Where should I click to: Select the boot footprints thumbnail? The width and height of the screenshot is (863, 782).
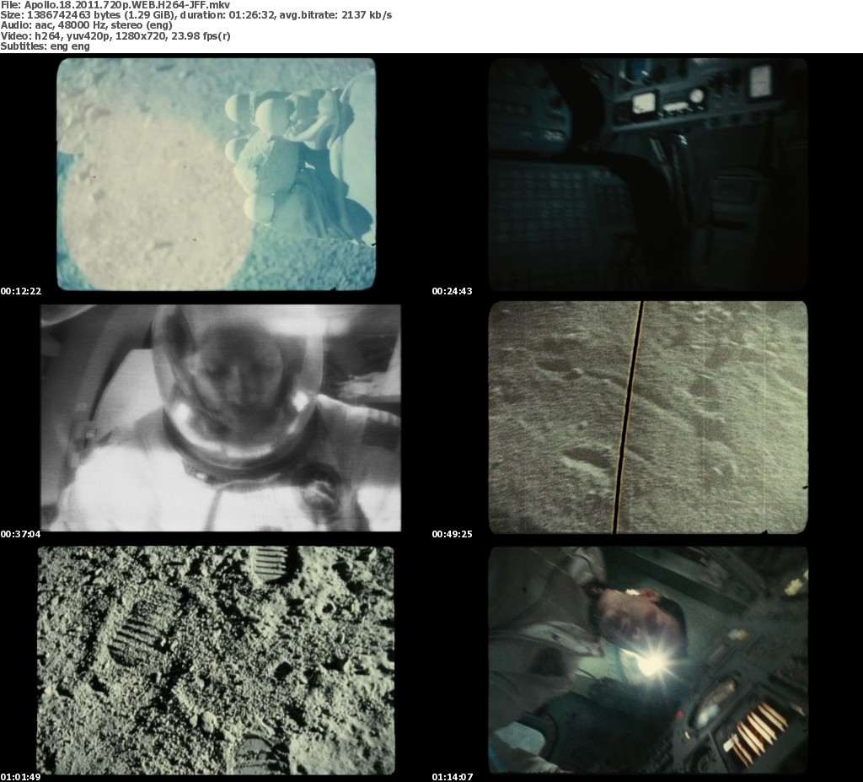216,660
